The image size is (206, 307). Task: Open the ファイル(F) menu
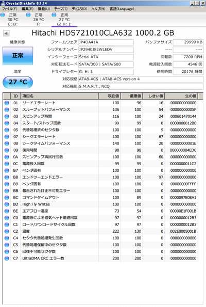tap(9, 9)
